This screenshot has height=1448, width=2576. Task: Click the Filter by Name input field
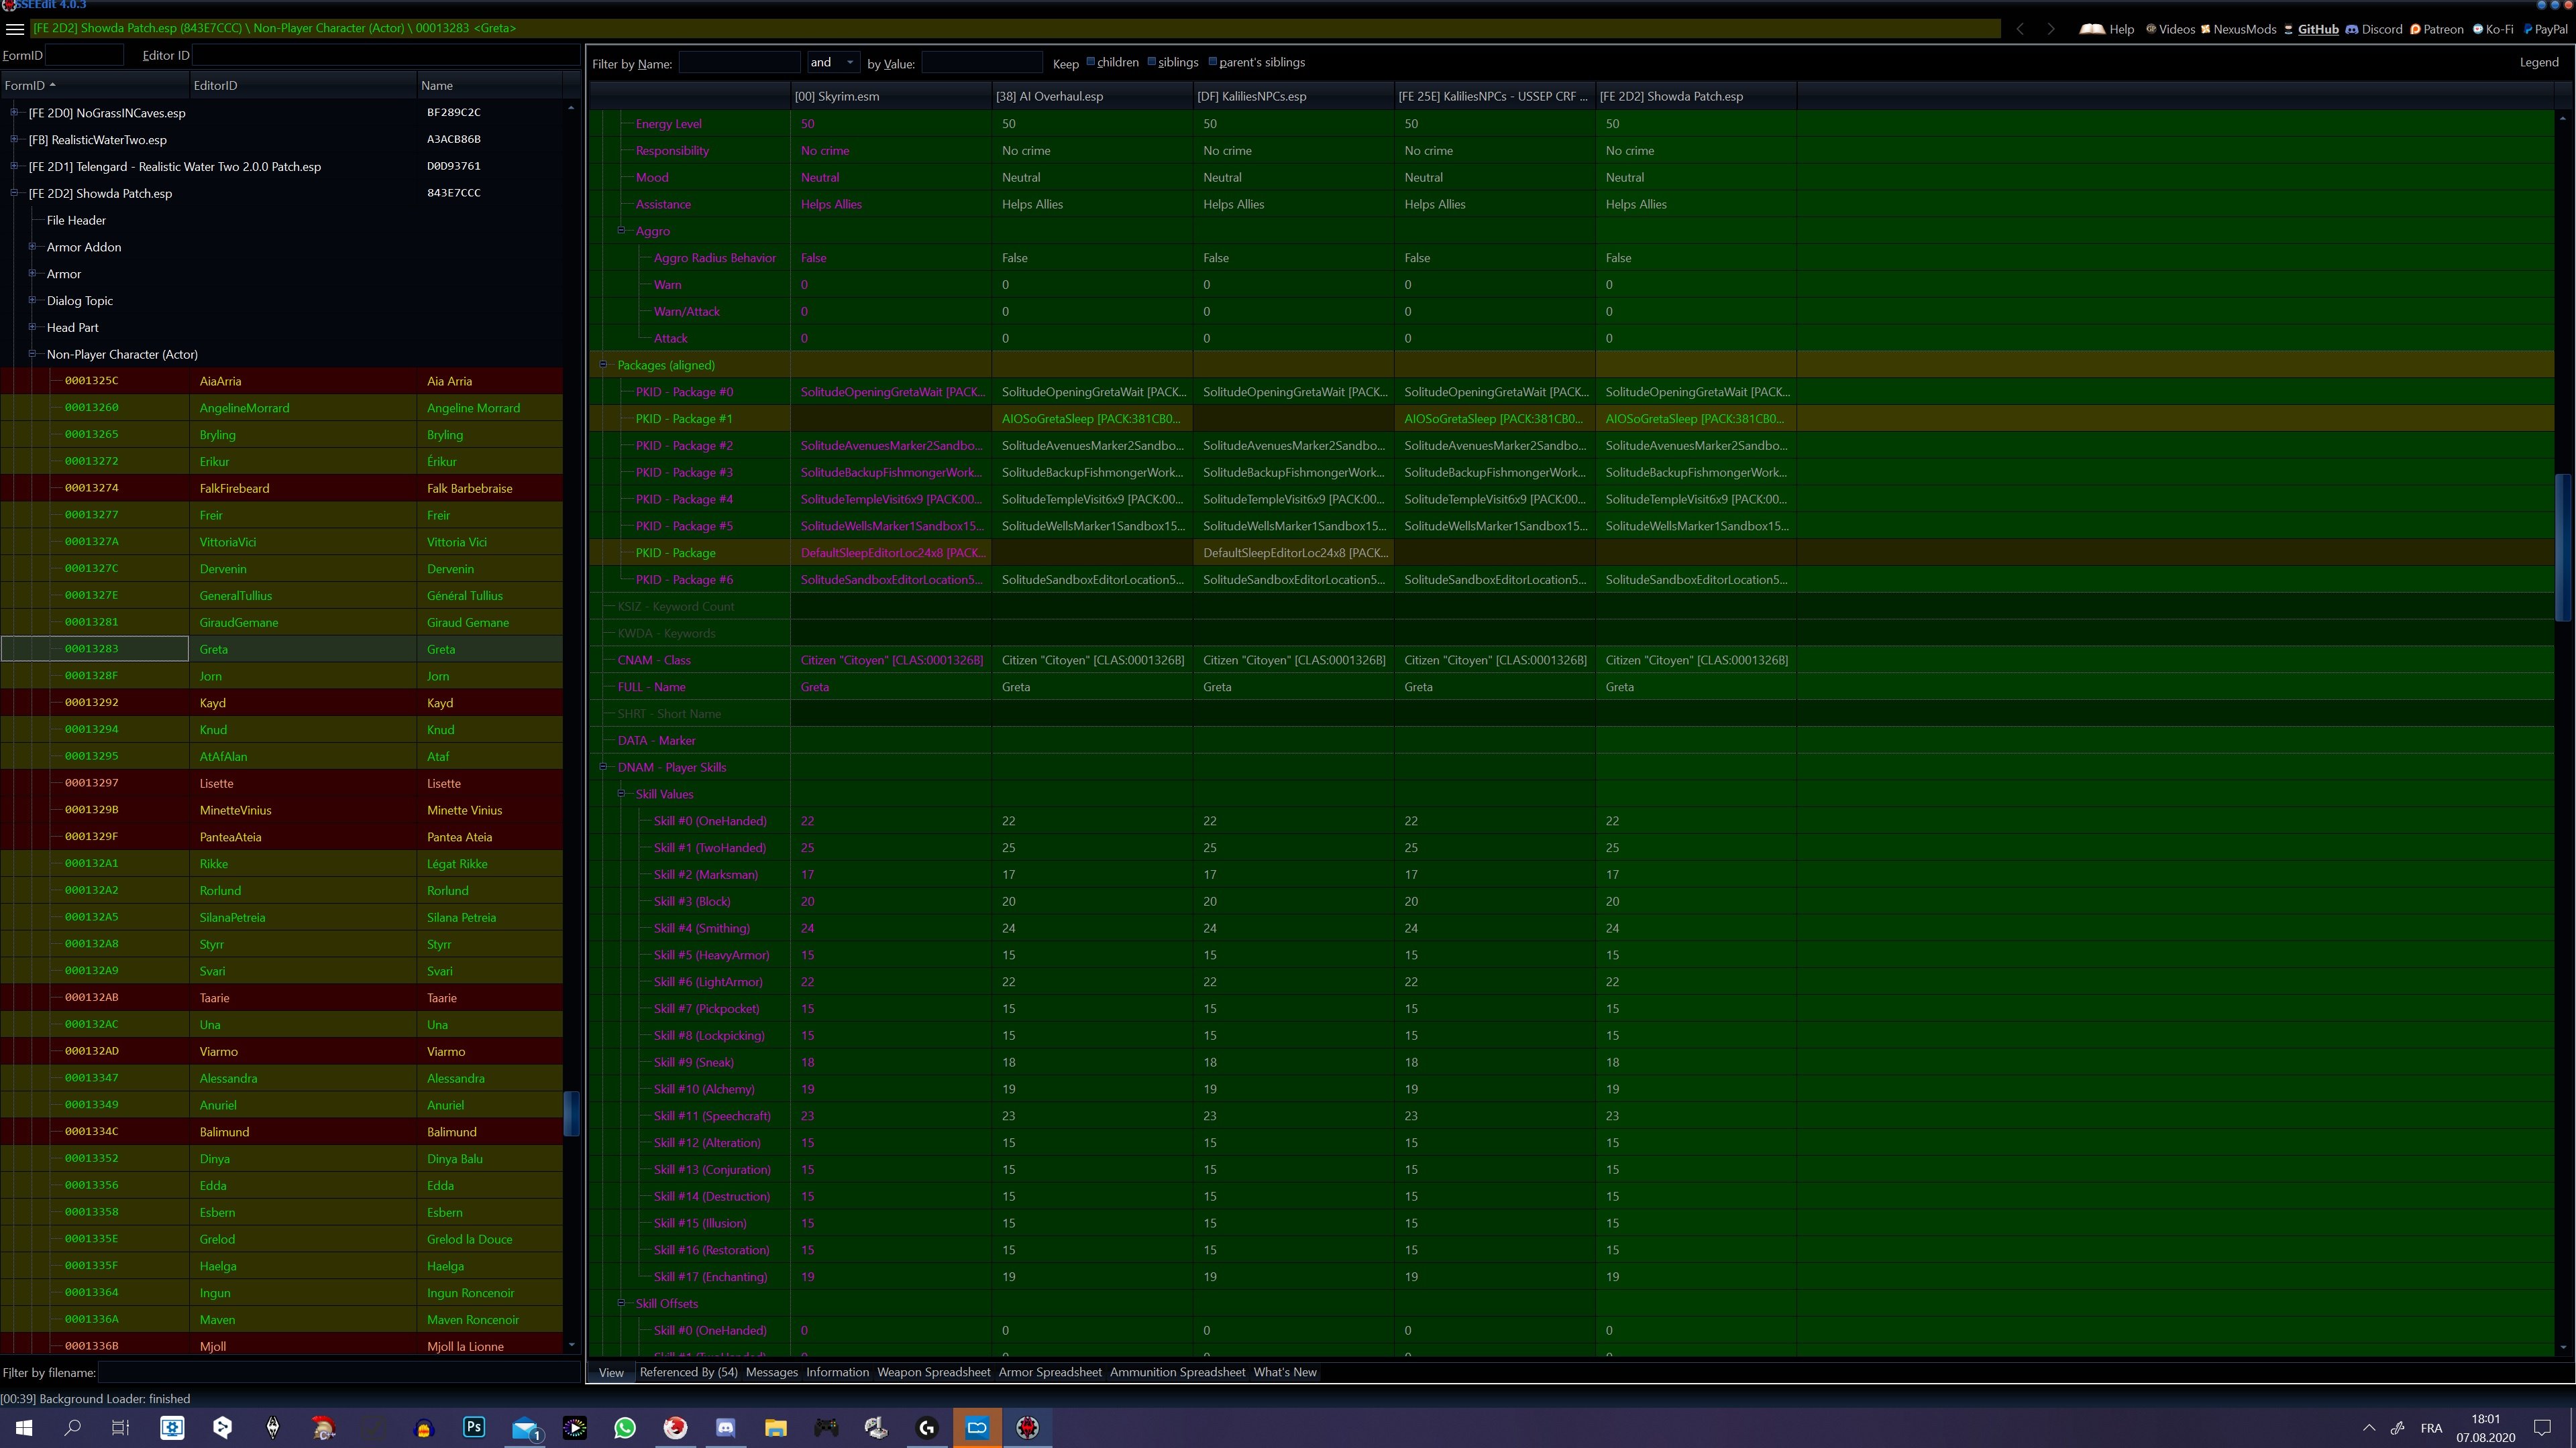click(739, 63)
